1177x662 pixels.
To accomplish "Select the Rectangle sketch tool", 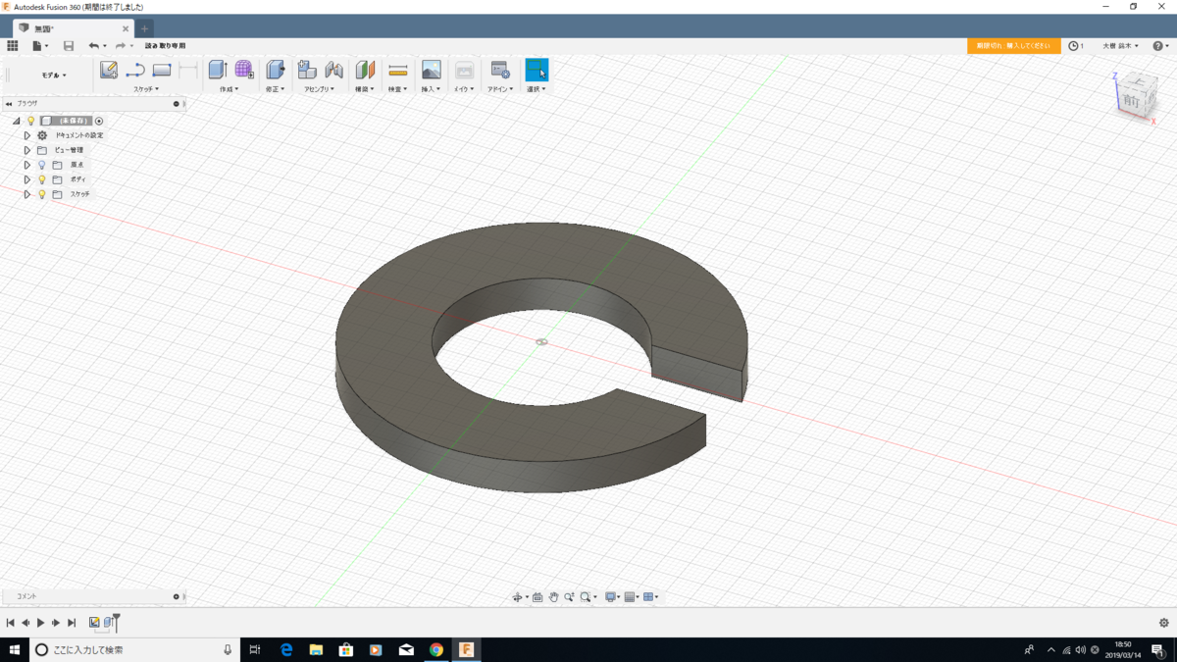I will tap(162, 70).
